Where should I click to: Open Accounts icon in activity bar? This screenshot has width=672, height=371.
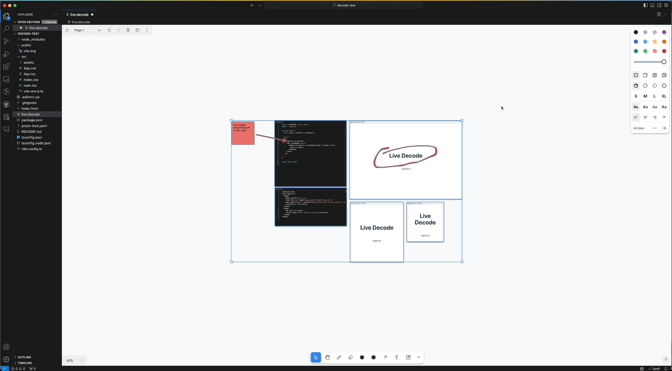click(6, 347)
